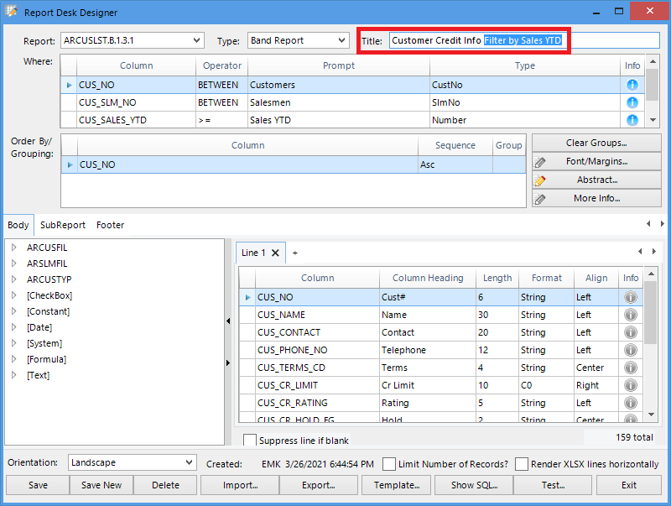The height and width of the screenshot is (506, 671).
Task: Toggle Limit Number of Records checkbox
Action: tap(389, 464)
